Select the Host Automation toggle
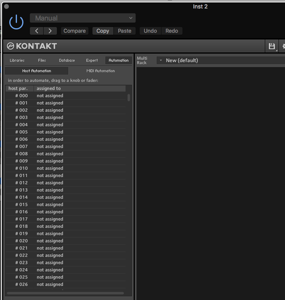285x300 pixels. coord(37,71)
